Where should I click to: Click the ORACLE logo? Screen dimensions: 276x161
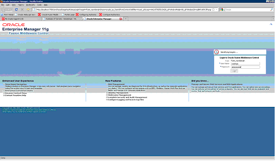pos(14,25)
